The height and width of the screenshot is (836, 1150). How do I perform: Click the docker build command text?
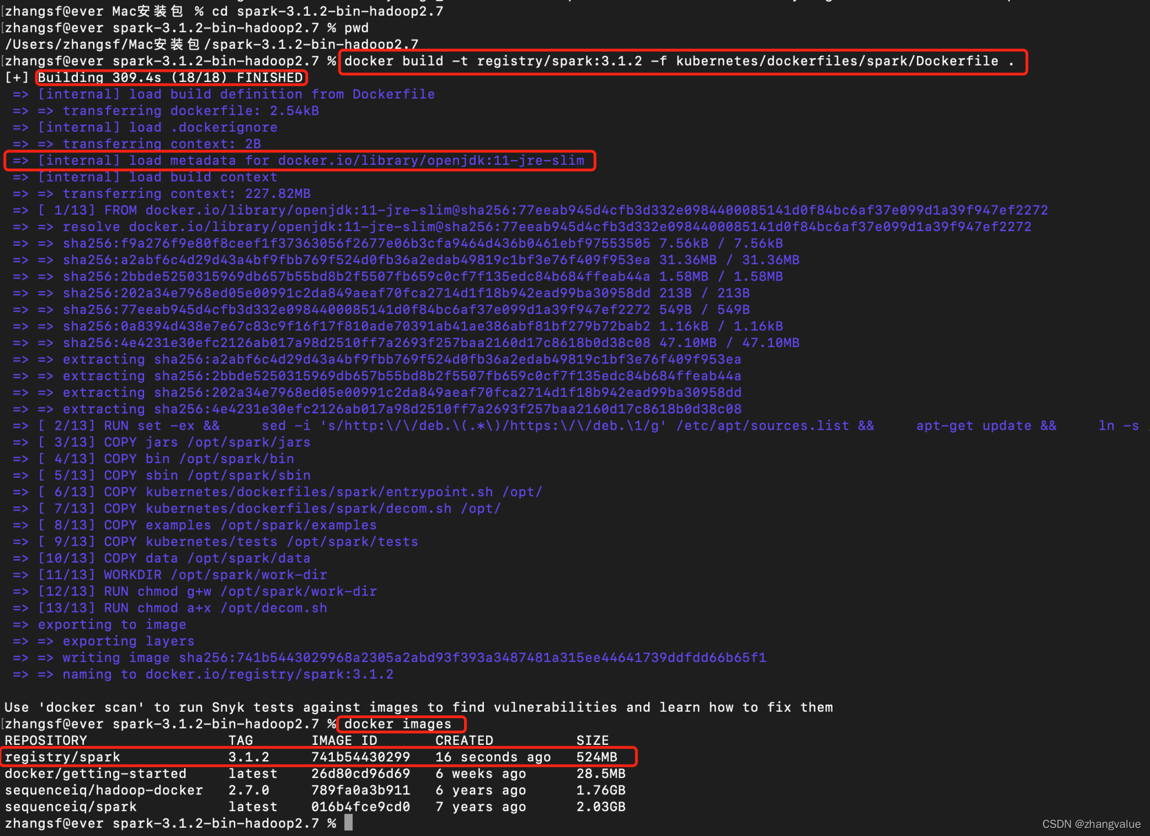(x=678, y=61)
